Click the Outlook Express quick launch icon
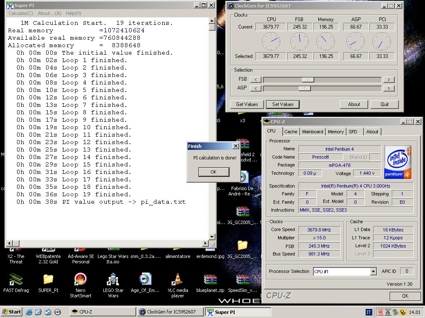Image resolution: width=425 pixels, height=318 pixels. [48, 312]
